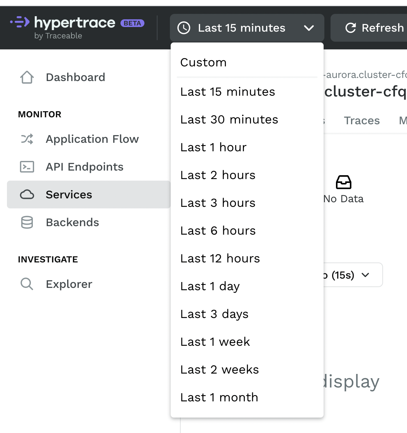Viewport: 407px width, 433px height.
Task: Collapse the time range dropdown chevron
Action: click(309, 28)
